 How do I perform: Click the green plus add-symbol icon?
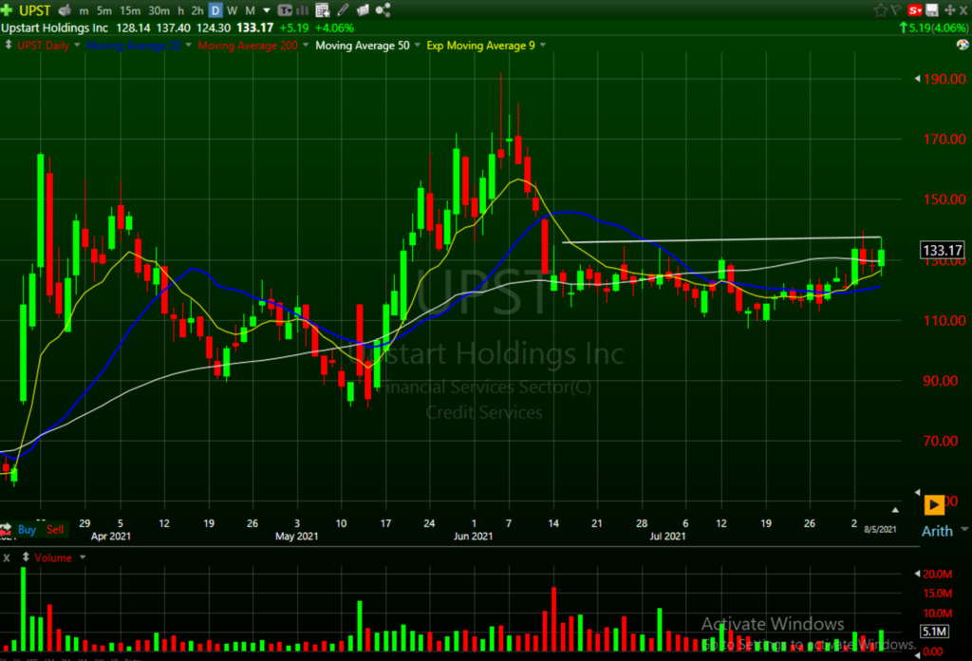tap(9, 10)
